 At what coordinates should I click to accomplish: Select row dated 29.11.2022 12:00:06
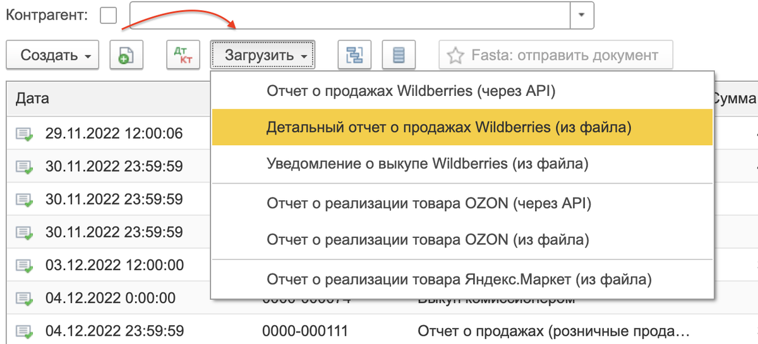pyautogui.click(x=114, y=133)
